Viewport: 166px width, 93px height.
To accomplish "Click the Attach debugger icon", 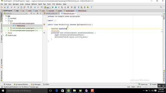I will [x=62, y=7].
